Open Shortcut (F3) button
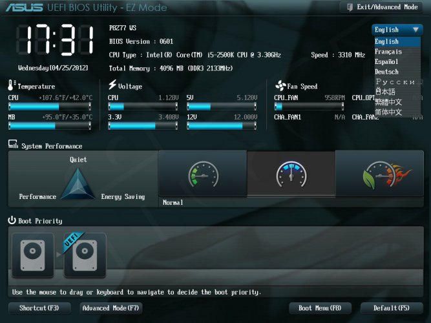This screenshot has height=323, width=431. pos(39,308)
